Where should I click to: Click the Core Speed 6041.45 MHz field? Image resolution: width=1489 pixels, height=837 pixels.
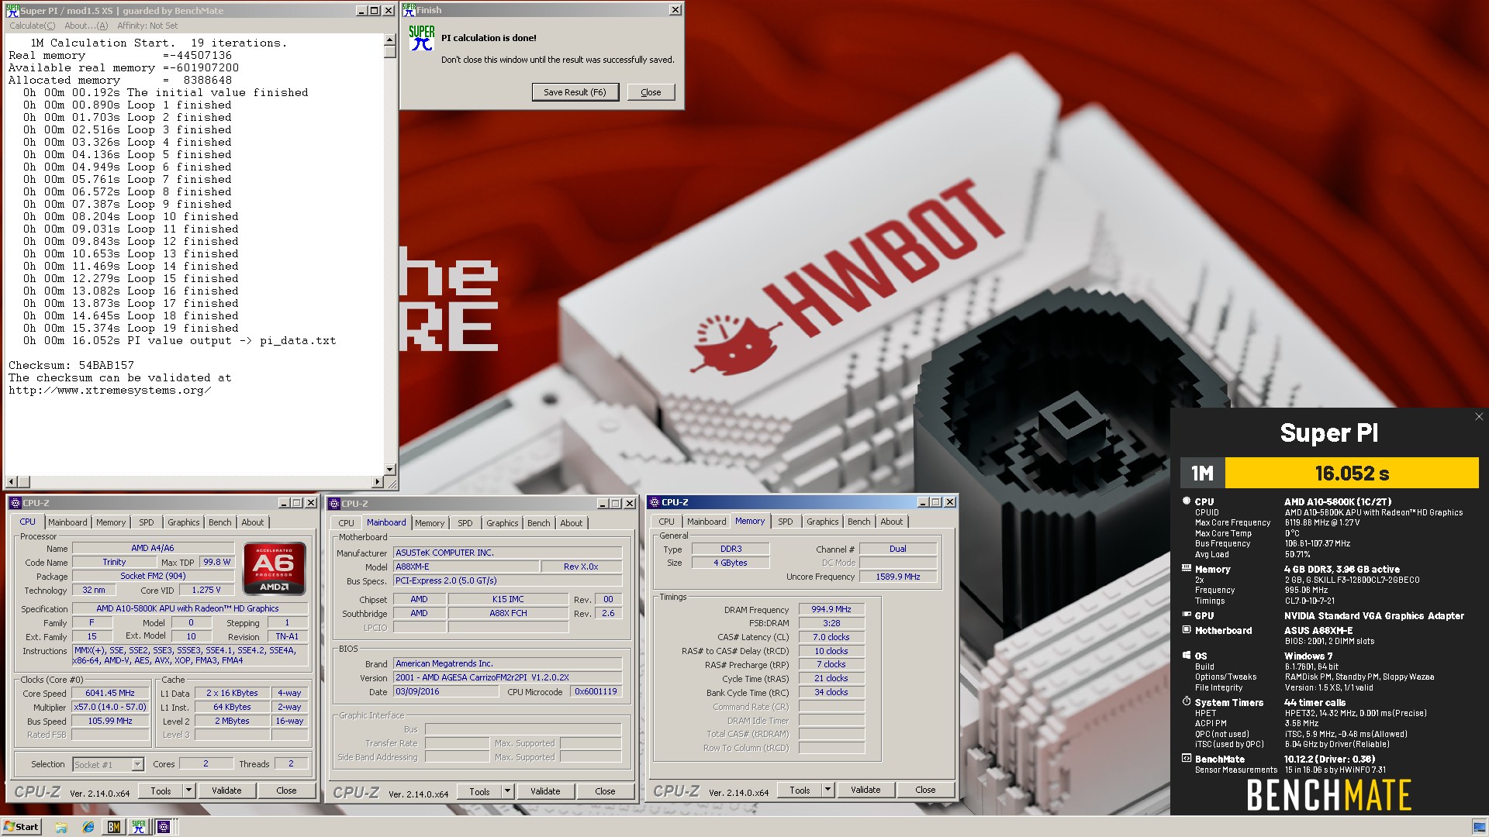(109, 693)
